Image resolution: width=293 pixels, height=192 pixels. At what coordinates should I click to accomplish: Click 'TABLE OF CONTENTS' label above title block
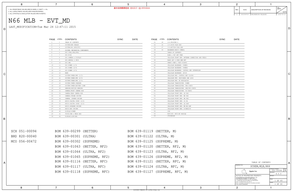[x=261, y=162]
